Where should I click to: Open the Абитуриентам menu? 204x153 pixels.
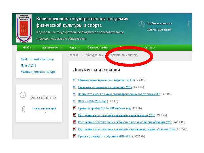coord(50,48)
